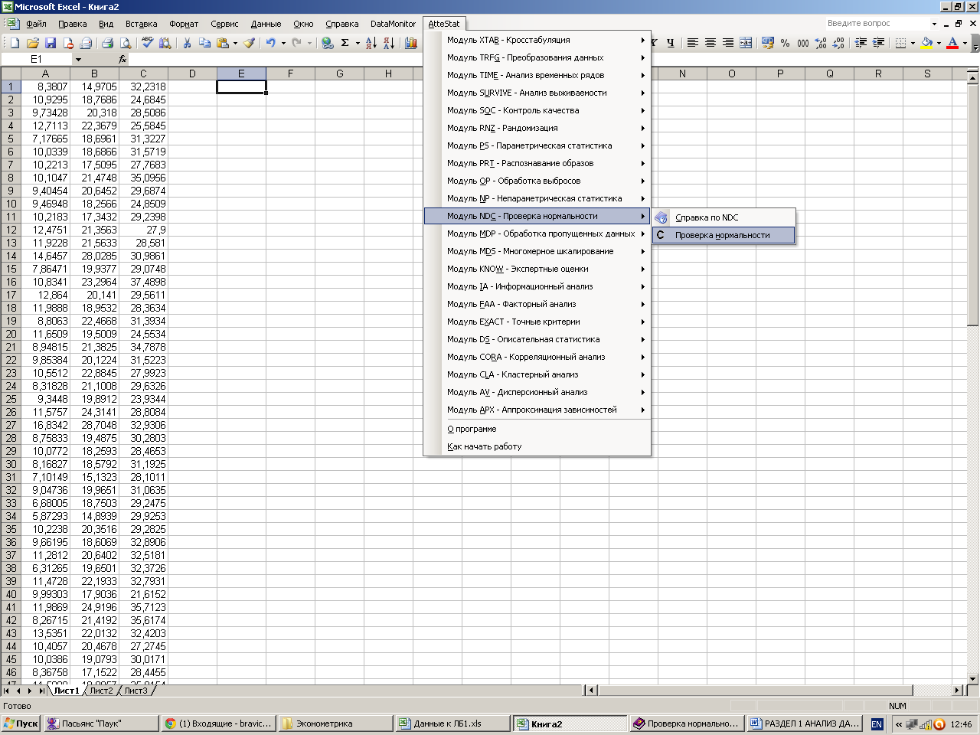Image resolution: width=980 pixels, height=735 pixels.
Task: Cut selection with scissors icon
Action: pos(186,43)
